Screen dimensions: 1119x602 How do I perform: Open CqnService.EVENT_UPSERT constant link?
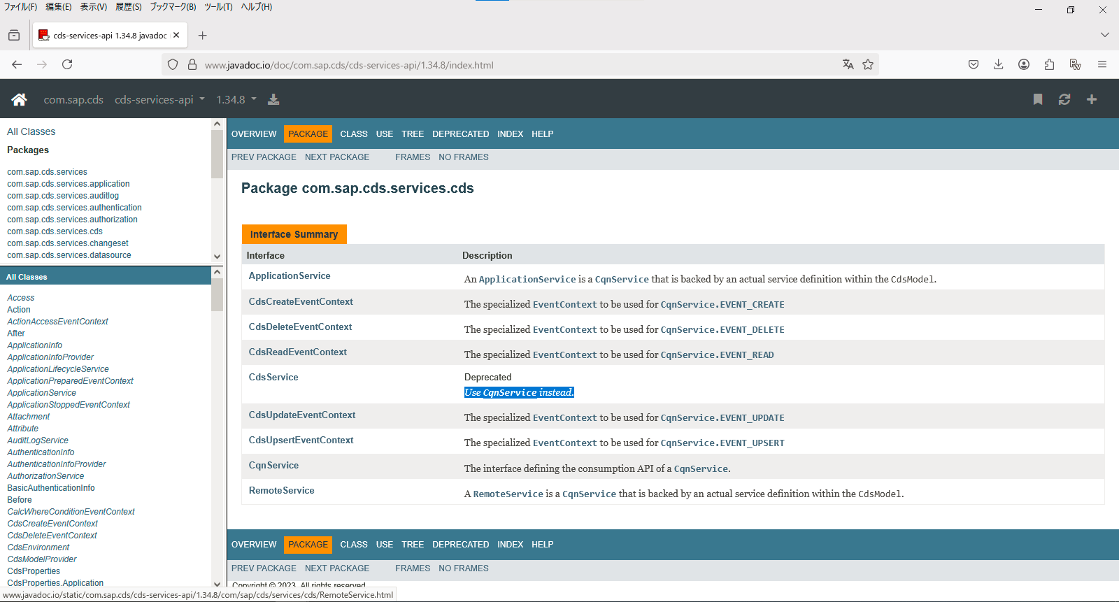click(722, 443)
